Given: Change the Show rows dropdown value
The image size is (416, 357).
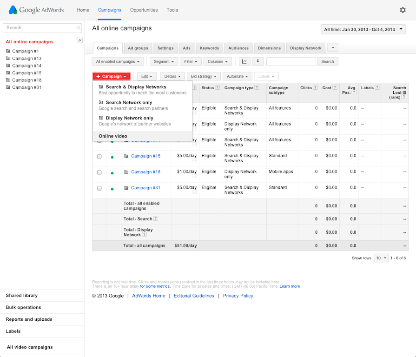Looking at the screenshot, I should pyautogui.click(x=381, y=258).
